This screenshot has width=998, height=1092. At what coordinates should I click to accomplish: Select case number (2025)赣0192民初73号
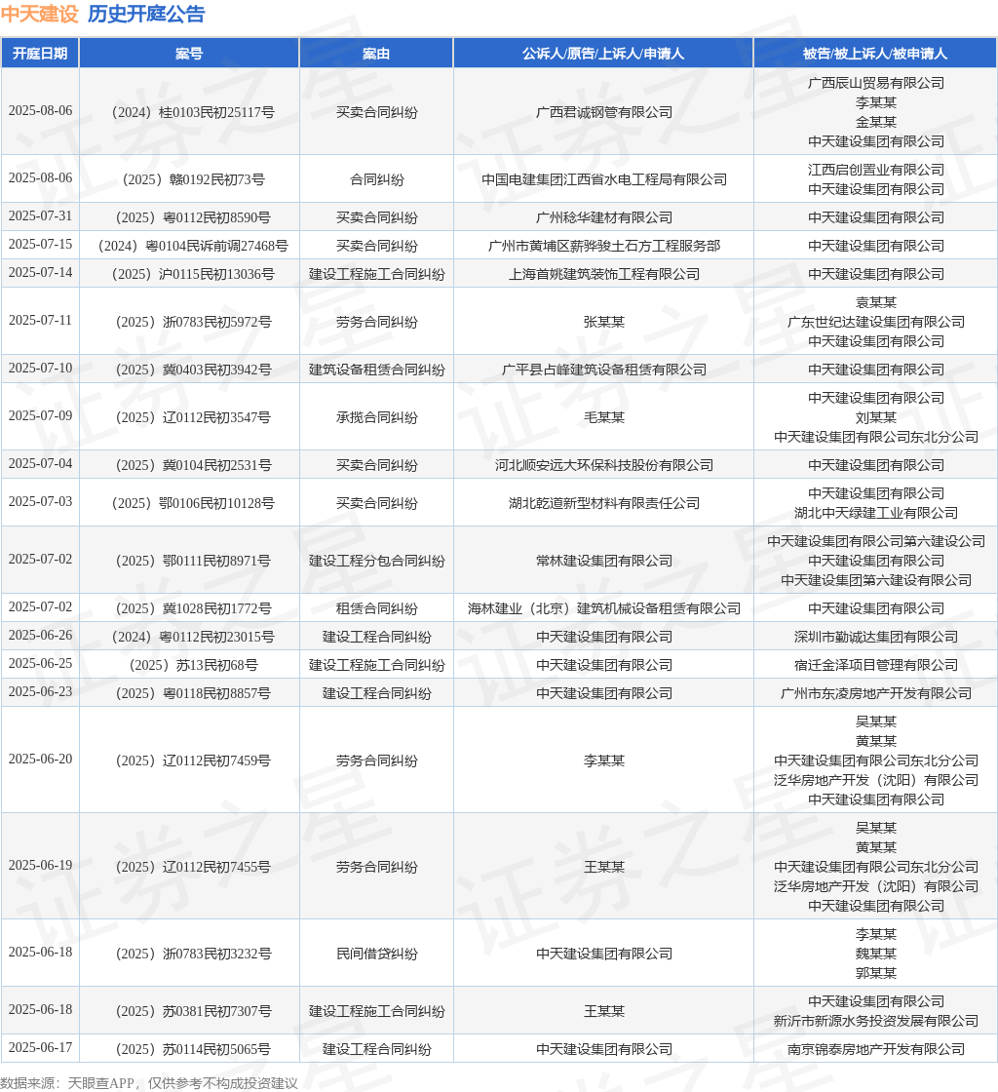click(x=193, y=179)
